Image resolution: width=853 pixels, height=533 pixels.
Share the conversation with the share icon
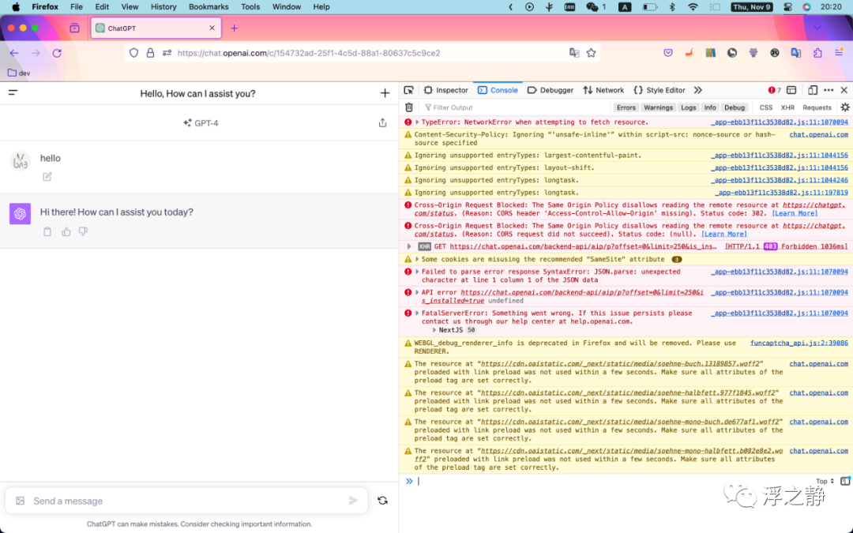pos(382,123)
